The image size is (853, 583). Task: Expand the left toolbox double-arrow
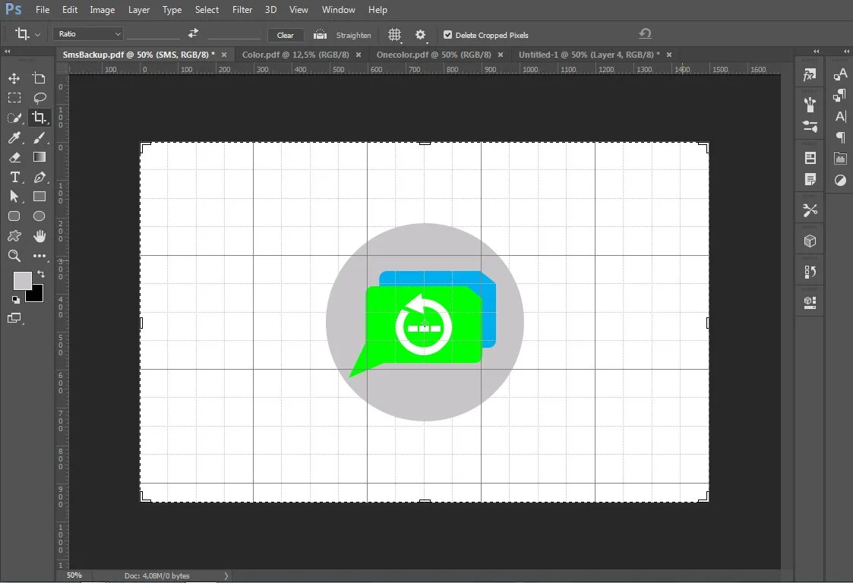[x=8, y=51]
